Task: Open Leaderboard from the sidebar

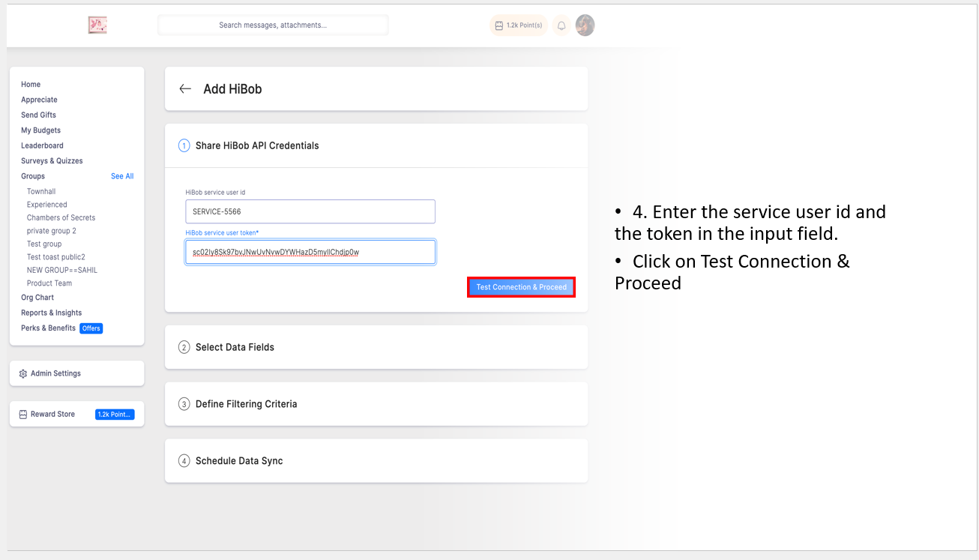Action: click(x=42, y=145)
